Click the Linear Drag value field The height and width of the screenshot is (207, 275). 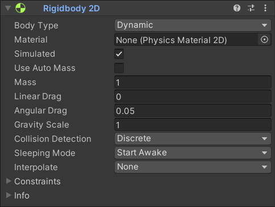(193, 96)
